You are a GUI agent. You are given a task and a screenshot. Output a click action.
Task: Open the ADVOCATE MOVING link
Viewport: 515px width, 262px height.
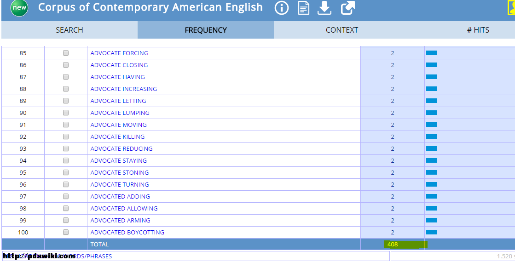119,125
